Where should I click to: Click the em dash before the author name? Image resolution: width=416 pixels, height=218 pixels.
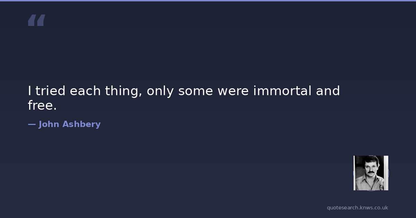tap(32, 124)
